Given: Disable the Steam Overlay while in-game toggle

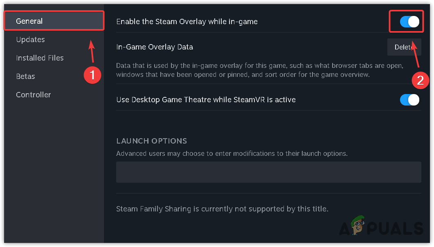Looking at the screenshot, I should coord(409,22).
